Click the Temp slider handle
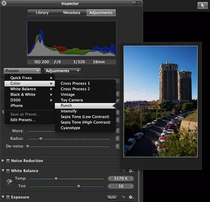The height and width of the screenshot is (202, 210). 56,179
